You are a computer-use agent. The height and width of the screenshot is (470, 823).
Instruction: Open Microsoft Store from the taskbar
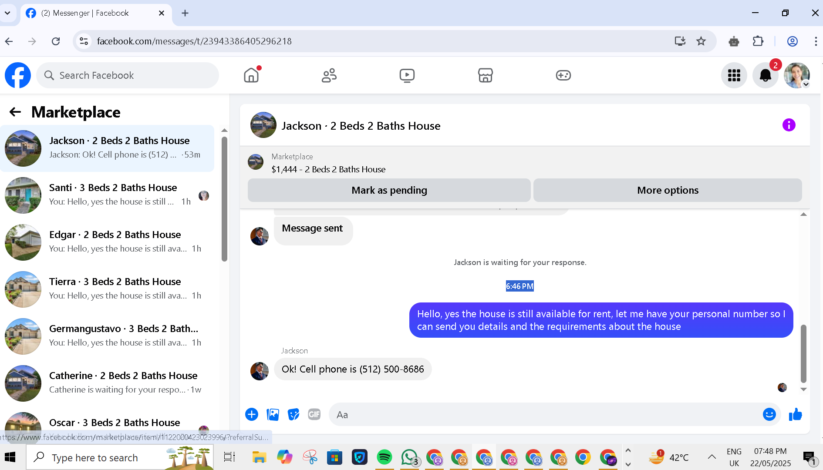pyautogui.click(x=334, y=457)
